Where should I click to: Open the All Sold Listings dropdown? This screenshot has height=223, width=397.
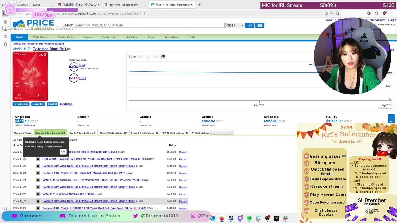(x=221, y=133)
